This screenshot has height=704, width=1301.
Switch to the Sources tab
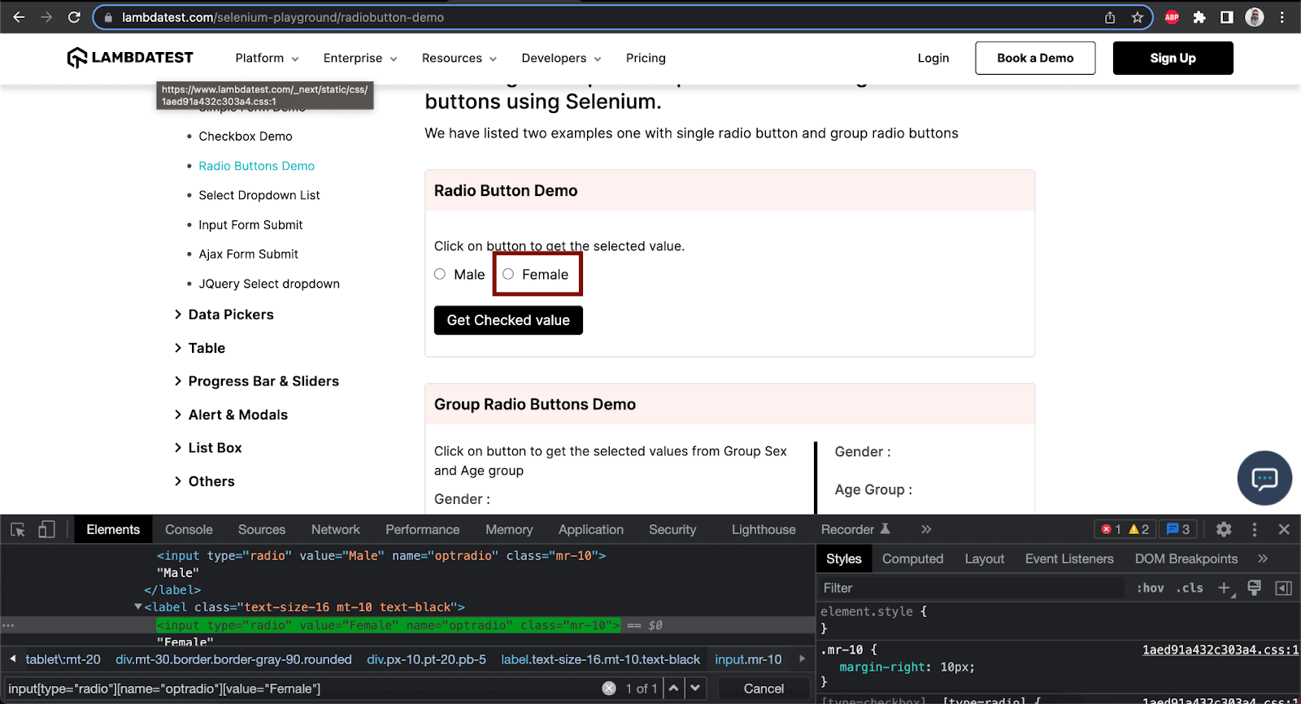262,529
